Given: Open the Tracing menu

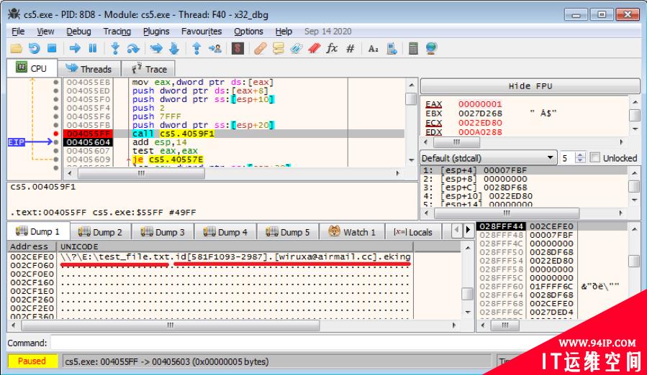Looking at the screenshot, I should 117,32.
